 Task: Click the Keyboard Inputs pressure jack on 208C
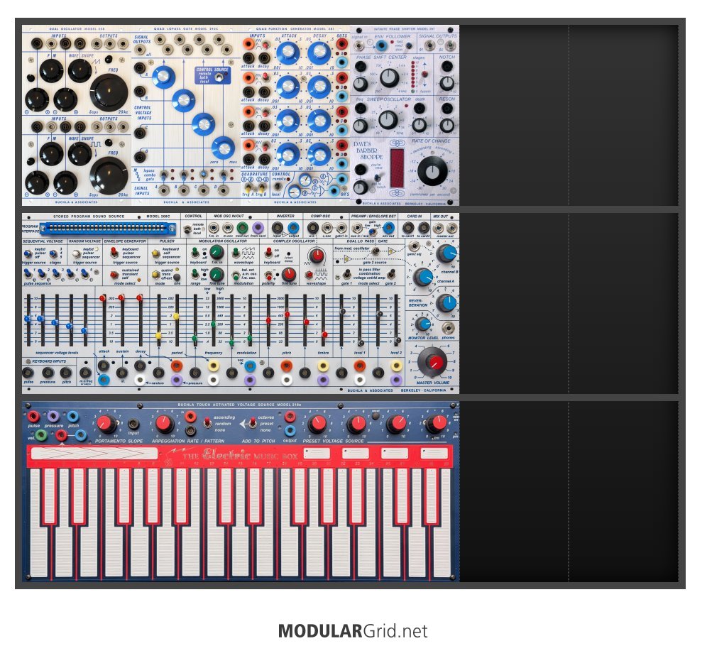(48, 373)
